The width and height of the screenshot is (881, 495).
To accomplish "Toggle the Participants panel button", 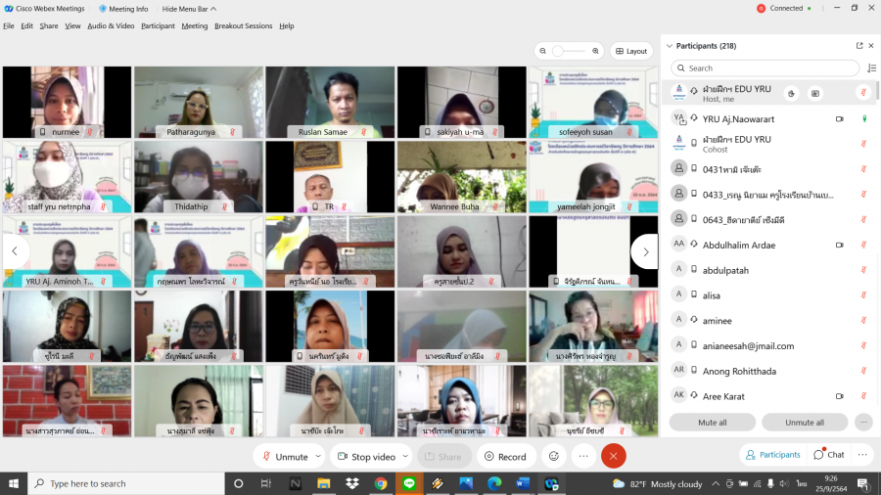I will 772,455.
